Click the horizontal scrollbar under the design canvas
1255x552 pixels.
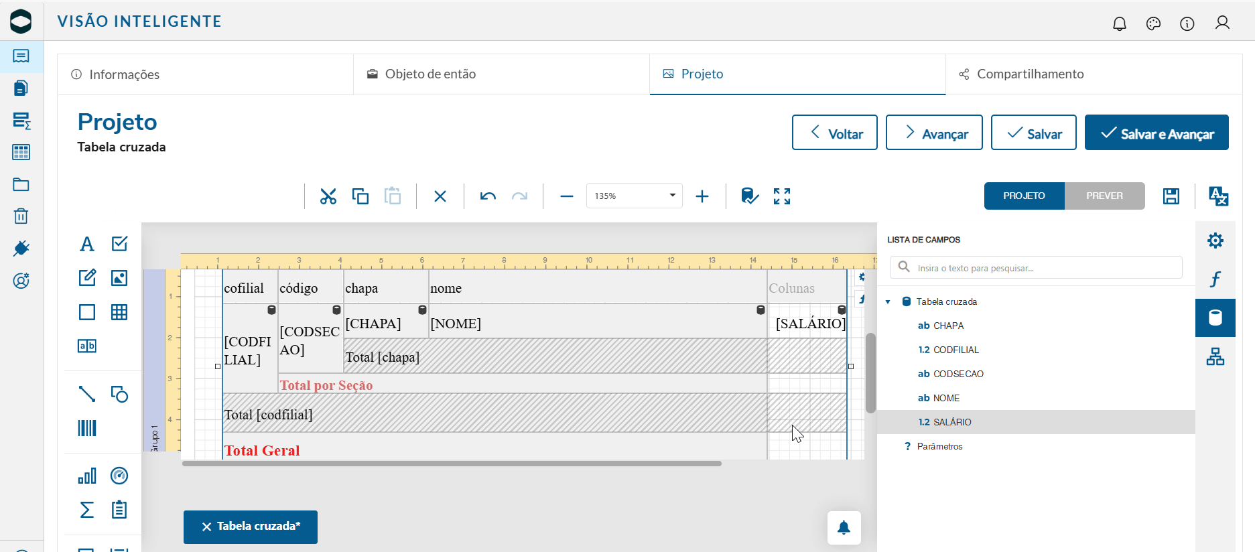452,464
